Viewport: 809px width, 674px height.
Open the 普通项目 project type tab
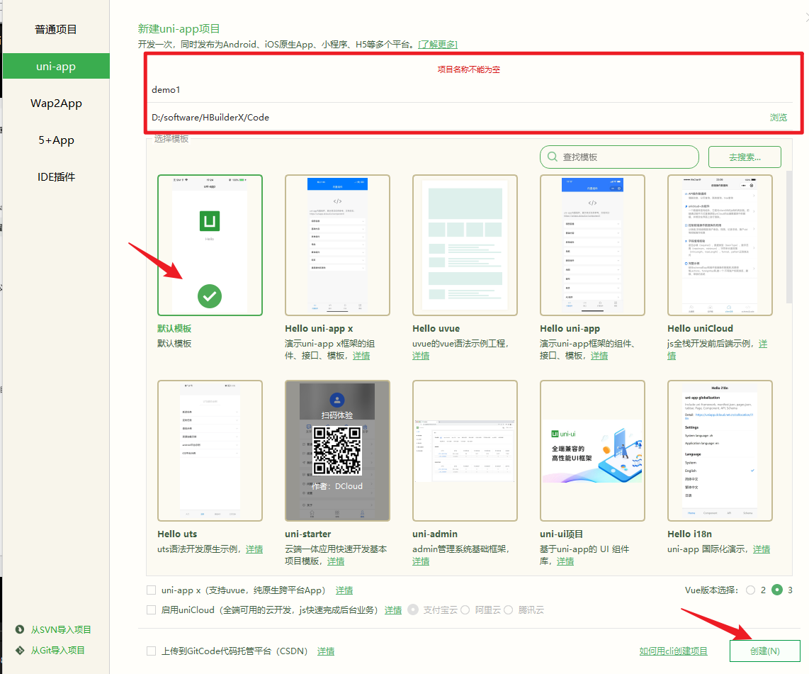(56, 30)
